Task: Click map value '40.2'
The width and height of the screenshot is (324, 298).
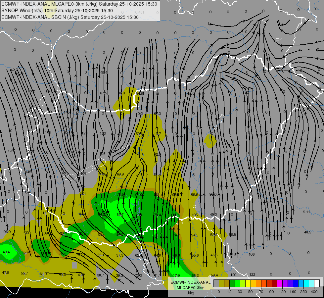Action: pos(139,114)
